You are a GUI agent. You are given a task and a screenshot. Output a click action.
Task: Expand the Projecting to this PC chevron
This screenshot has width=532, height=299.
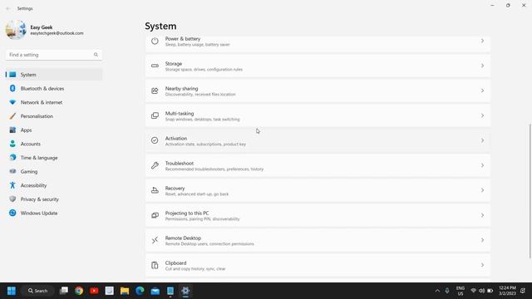pyautogui.click(x=482, y=215)
